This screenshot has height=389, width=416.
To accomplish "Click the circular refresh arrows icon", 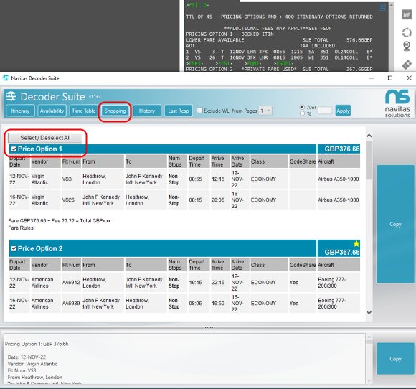I will [x=407, y=33].
